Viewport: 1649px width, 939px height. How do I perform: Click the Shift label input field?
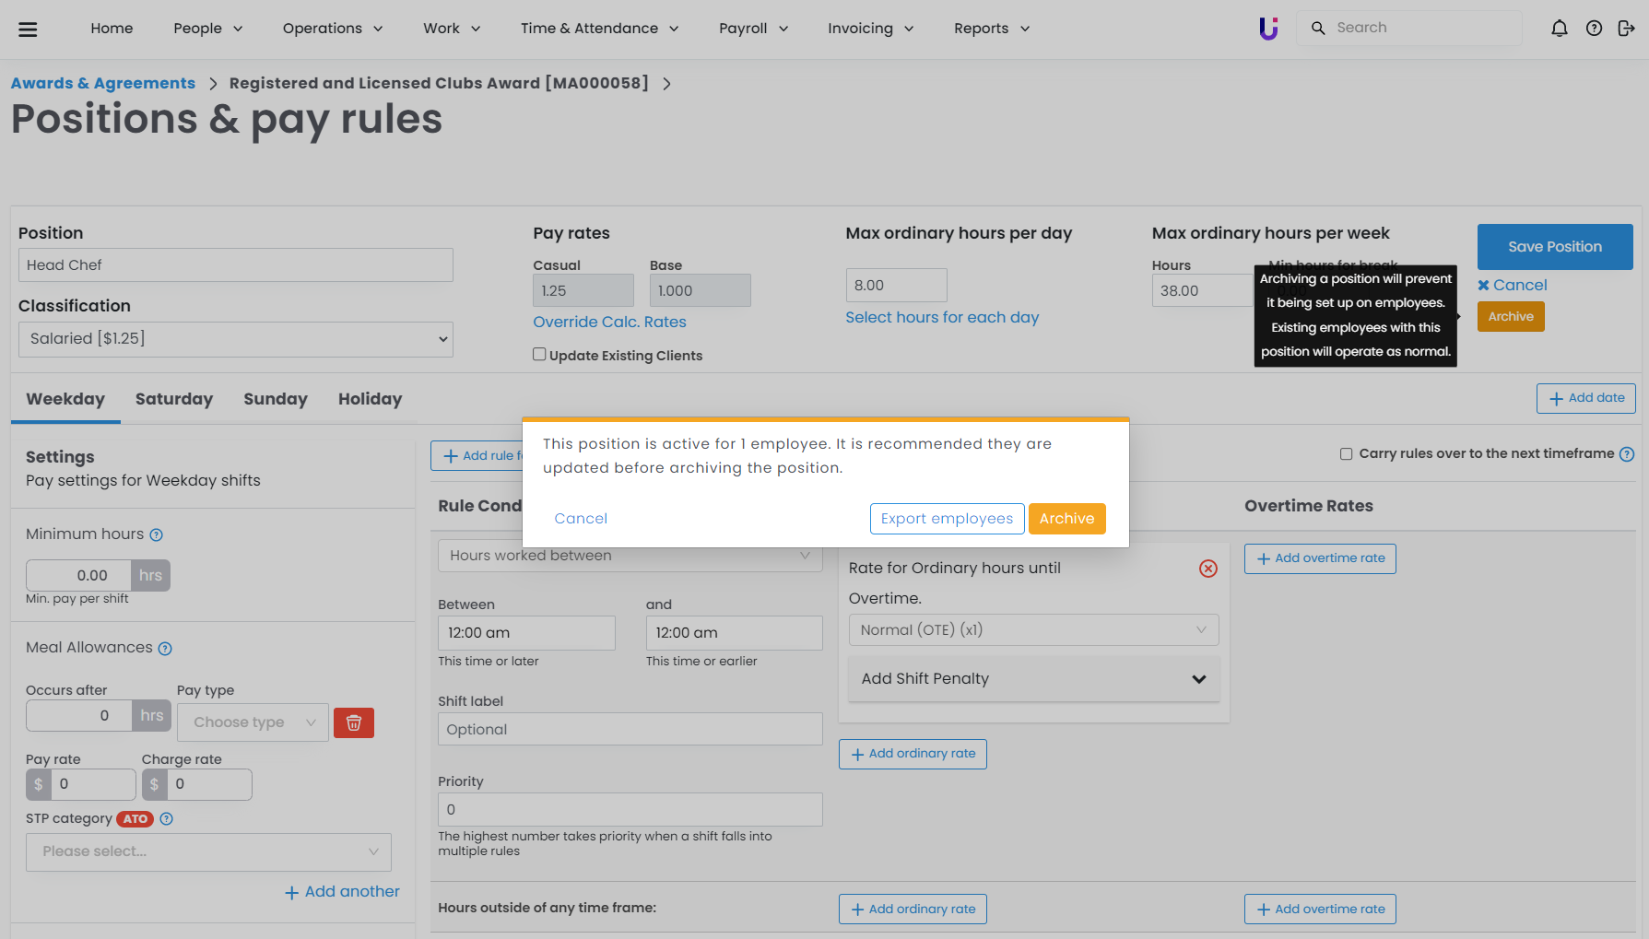(630, 729)
